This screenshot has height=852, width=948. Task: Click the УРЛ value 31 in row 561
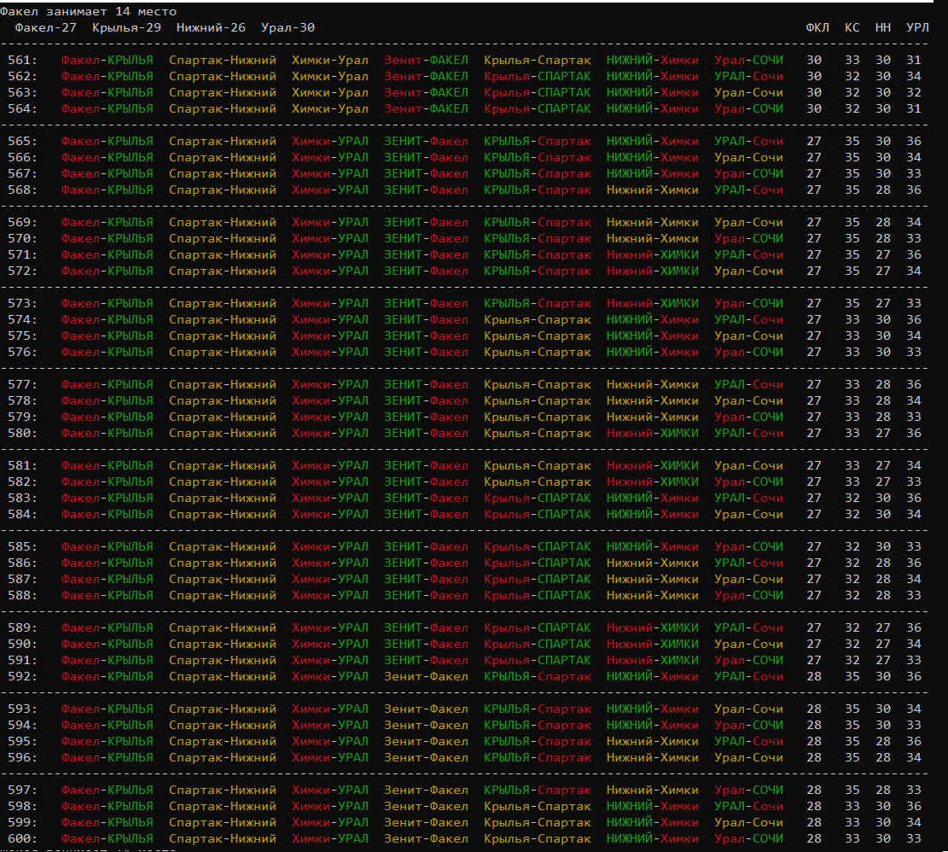point(914,61)
